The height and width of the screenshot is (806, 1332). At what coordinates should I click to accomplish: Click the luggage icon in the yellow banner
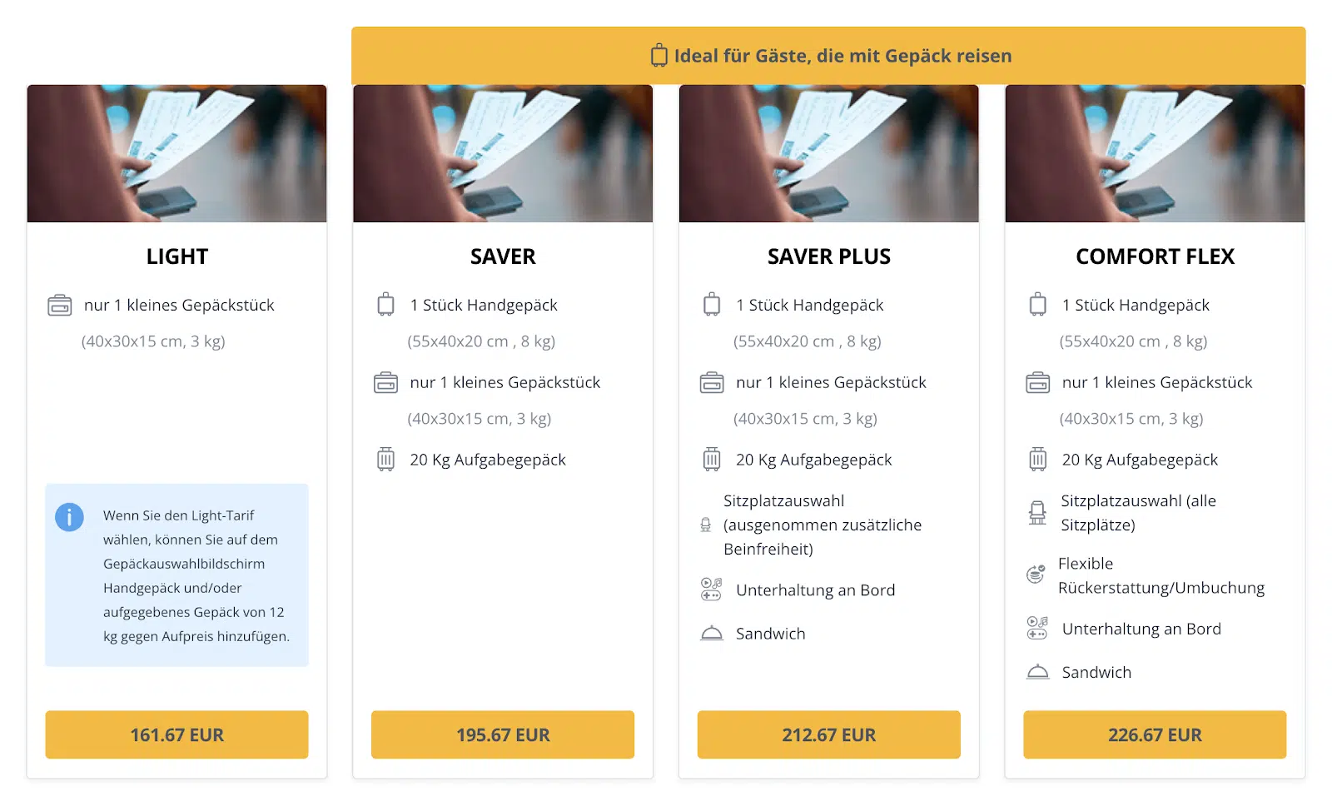point(659,55)
